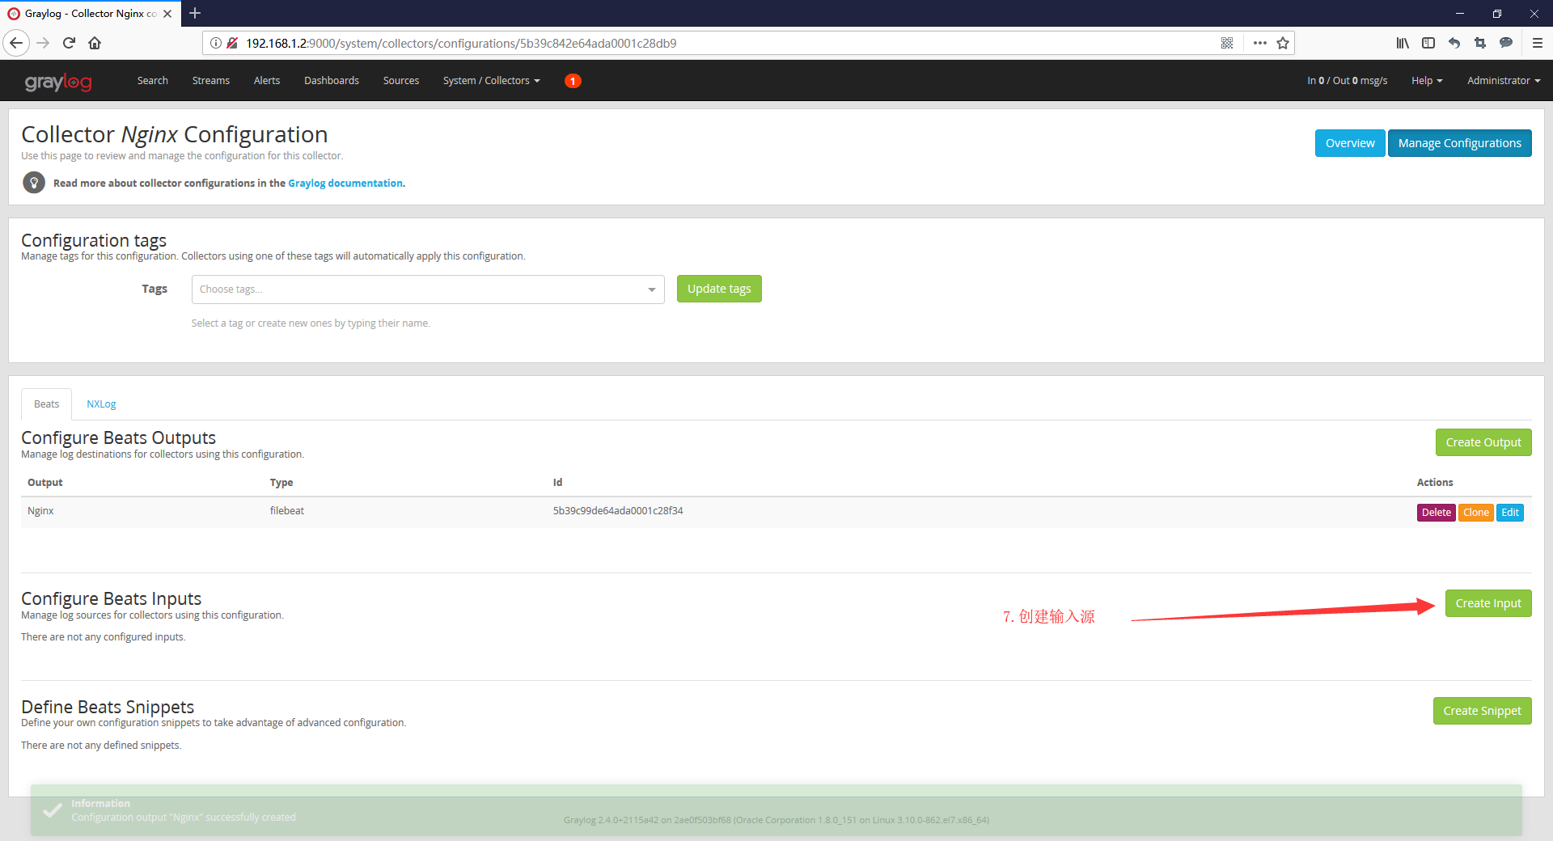Image resolution: width=1553 pixels, height=841 pixels.
Task: Click the Information notification about Nginx output created
Action: coord(776,810)
